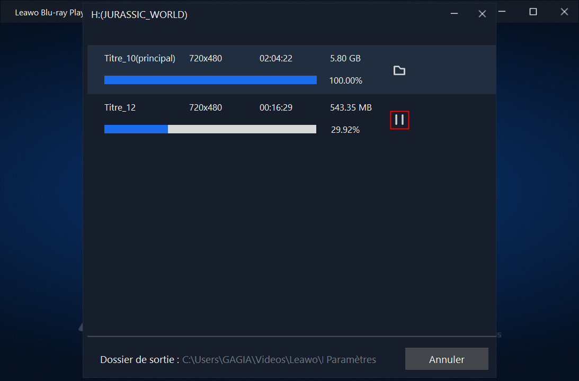Maximize the Leawo Blu-ray Player main window
579x381 pixels.
[533, 12]
